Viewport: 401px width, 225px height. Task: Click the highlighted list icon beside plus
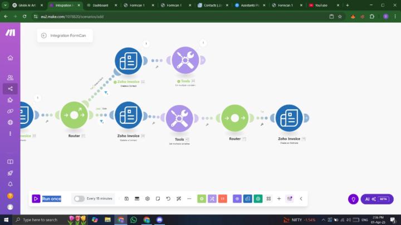290,199
